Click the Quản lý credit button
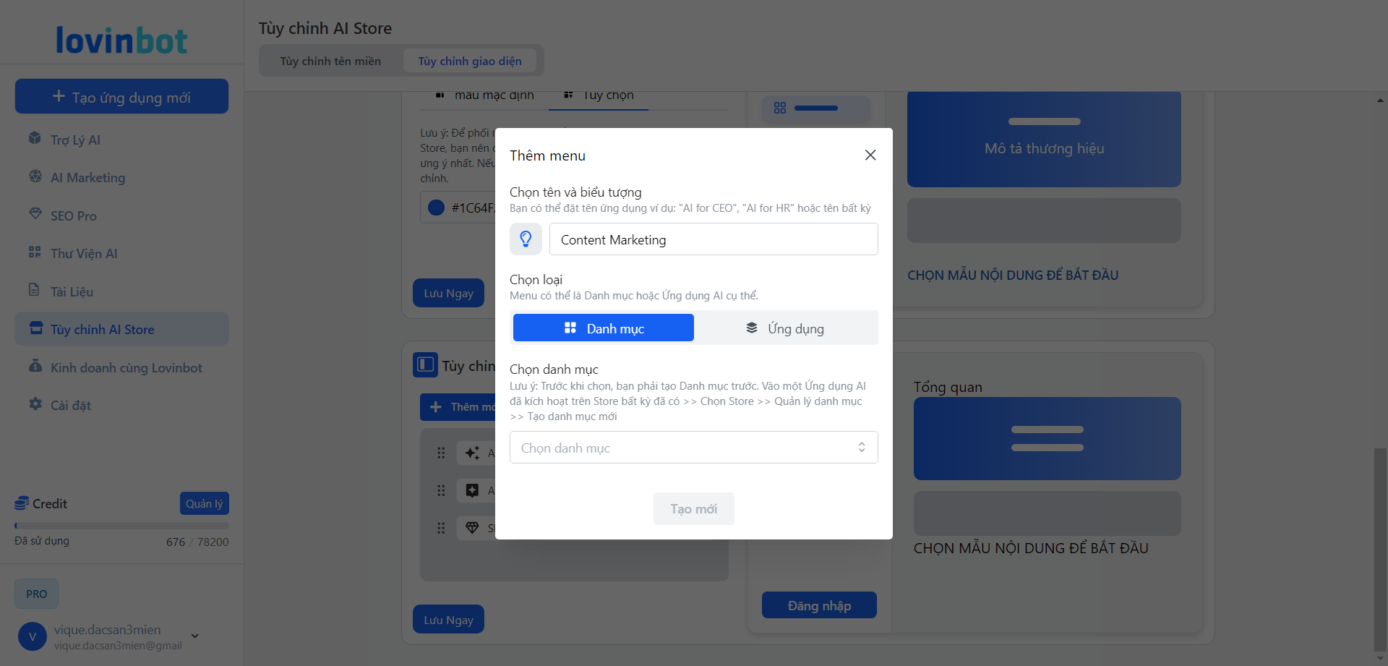This screenshot has height=666, width=1388. [204, 503]
